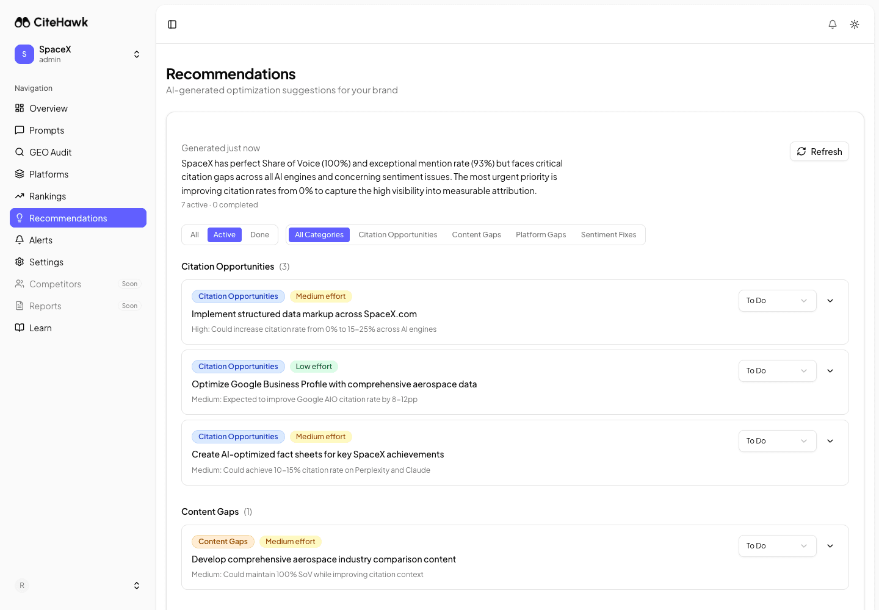Viewport: 879px width, 610px height.
Task: Open status dropdown for structured data markup
Action: pos(777,301)
